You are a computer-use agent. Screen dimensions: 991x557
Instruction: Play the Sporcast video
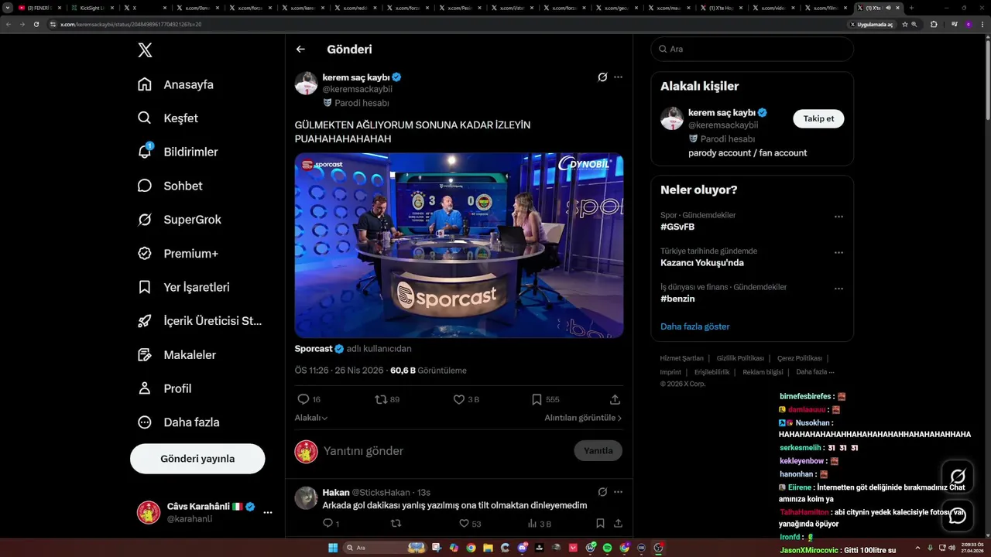coord(459,245)
